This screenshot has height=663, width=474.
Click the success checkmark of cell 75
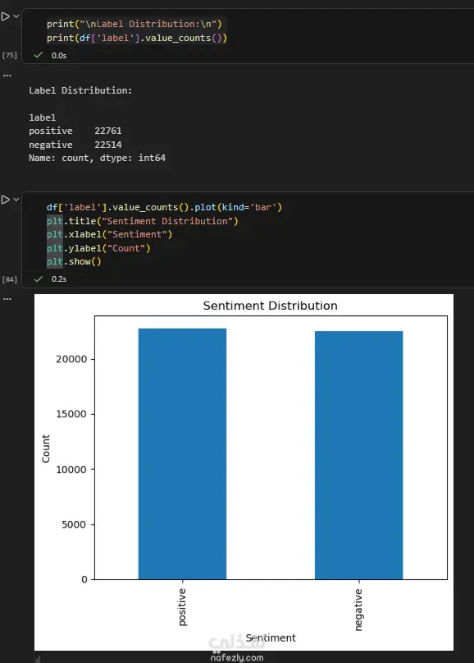[x=39, y=55]
